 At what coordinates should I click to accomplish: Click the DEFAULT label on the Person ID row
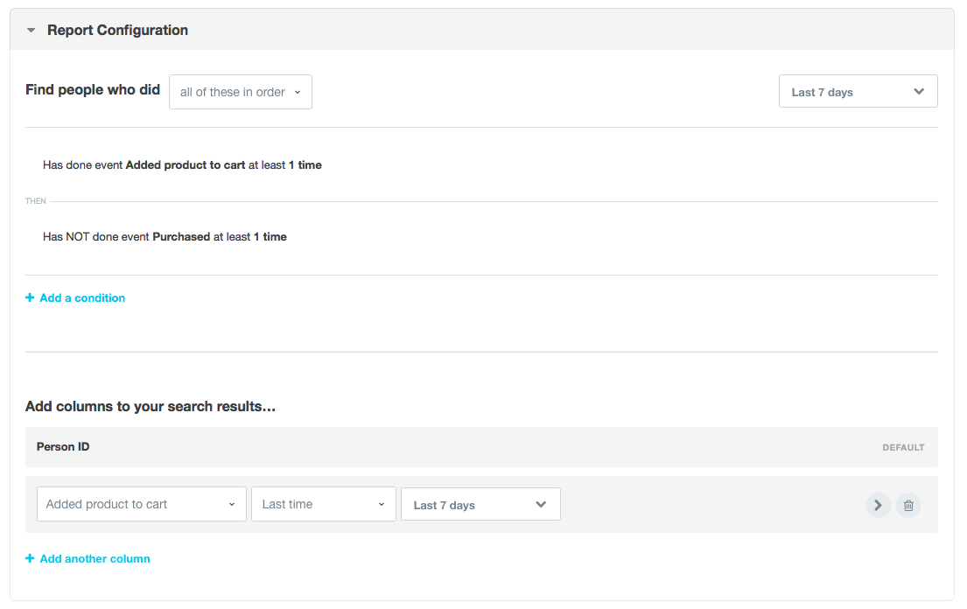[x=903, y=447]
